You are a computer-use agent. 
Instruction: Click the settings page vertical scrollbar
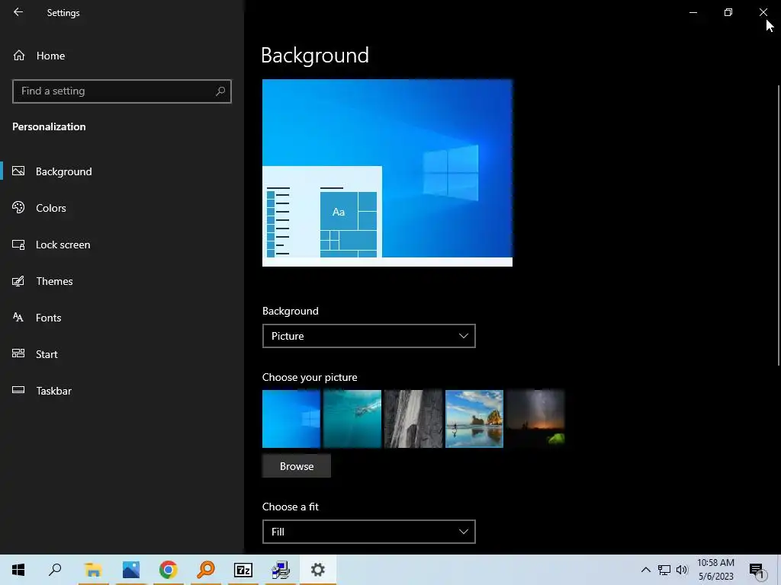click(779, 225)
